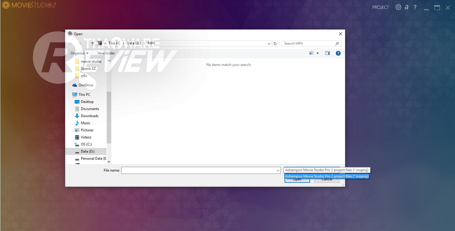Open the address bar history dropdown

coord(269,43)
